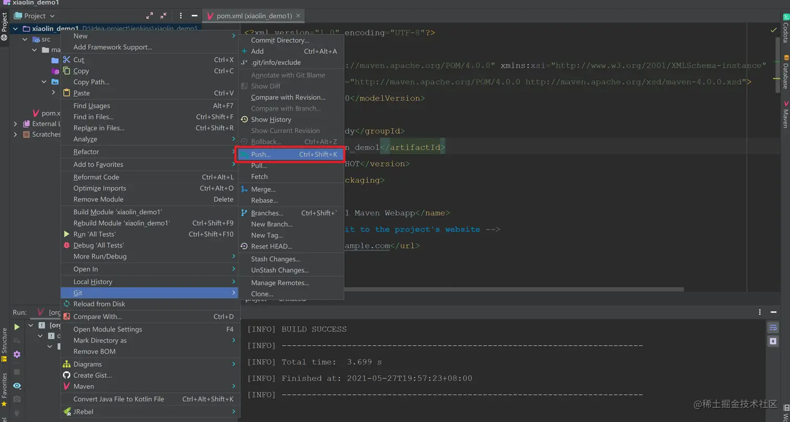Rerun with green play button in Run panel
790x422 pixels.
pos(17,327)
